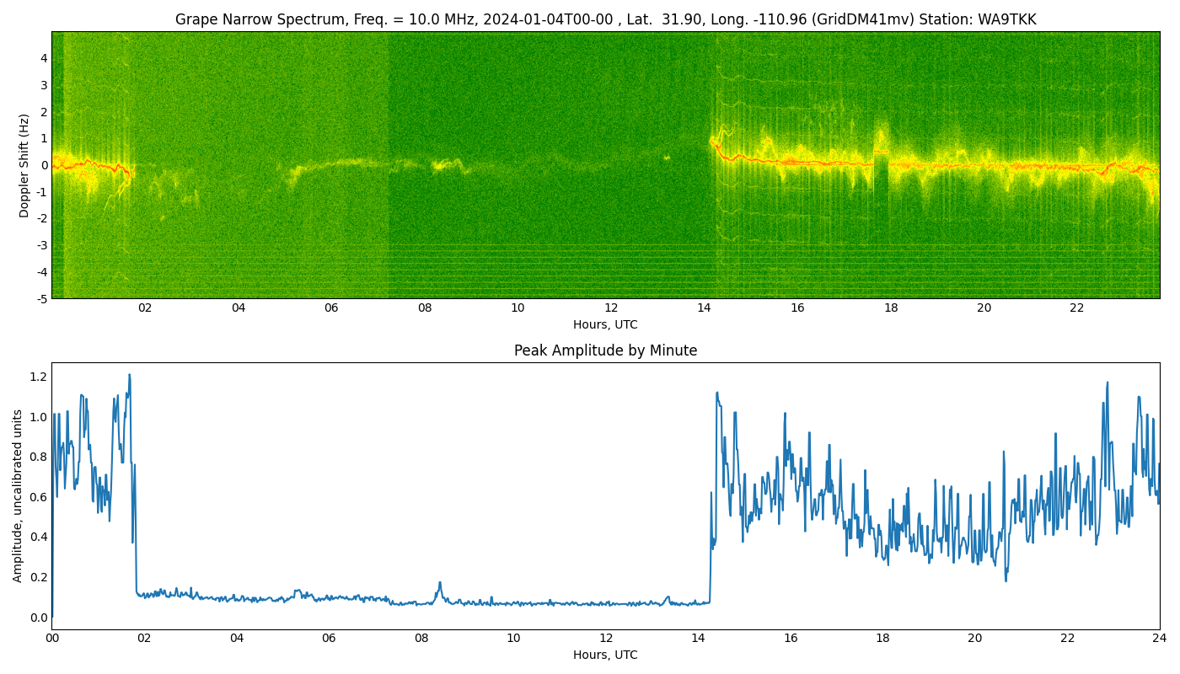This screenshot has width=1180, height=674.
Task: Click the amplitude spike near hour 14
Action: coord(716,394)
